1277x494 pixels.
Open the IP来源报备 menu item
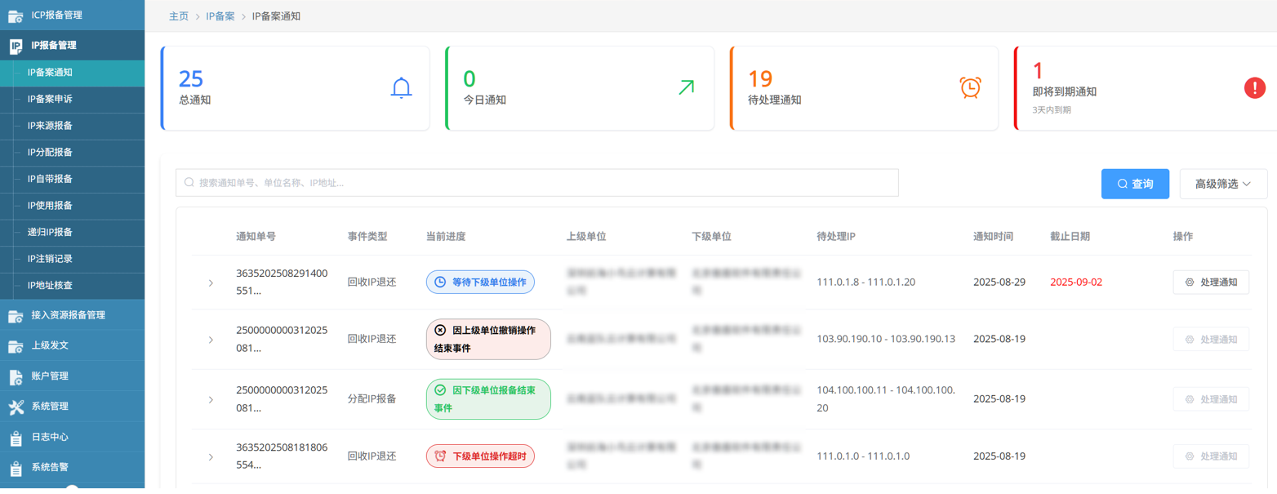pos(50,126)
